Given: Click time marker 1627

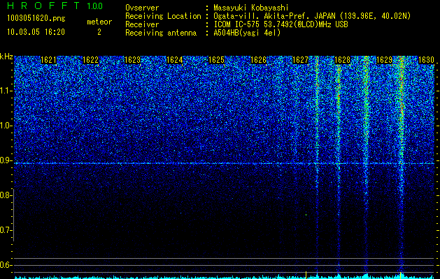Looking at the screenshot, I should point(300,60).
